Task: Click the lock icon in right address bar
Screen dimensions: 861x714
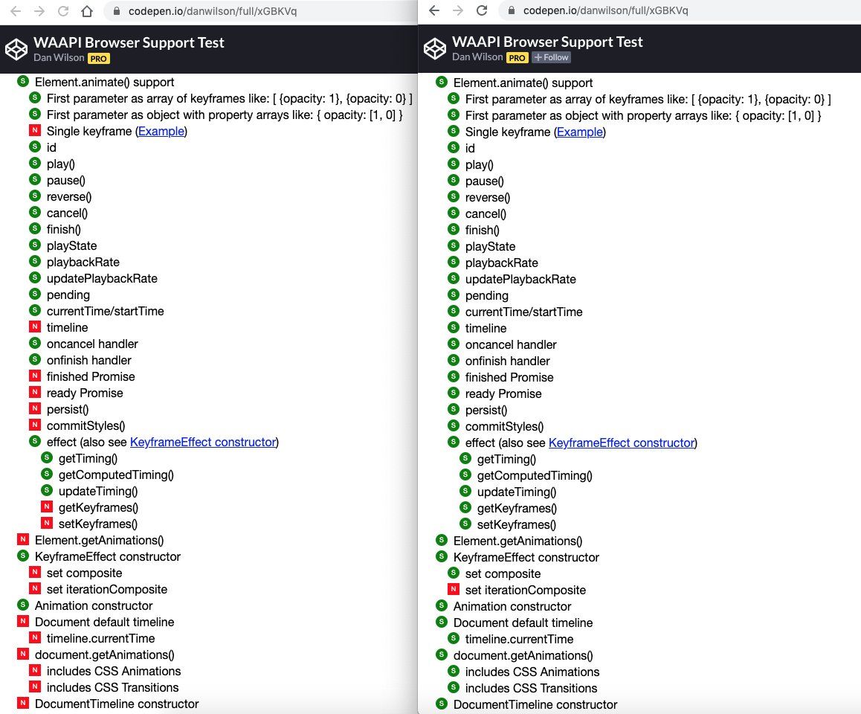Action: [511, 10]
